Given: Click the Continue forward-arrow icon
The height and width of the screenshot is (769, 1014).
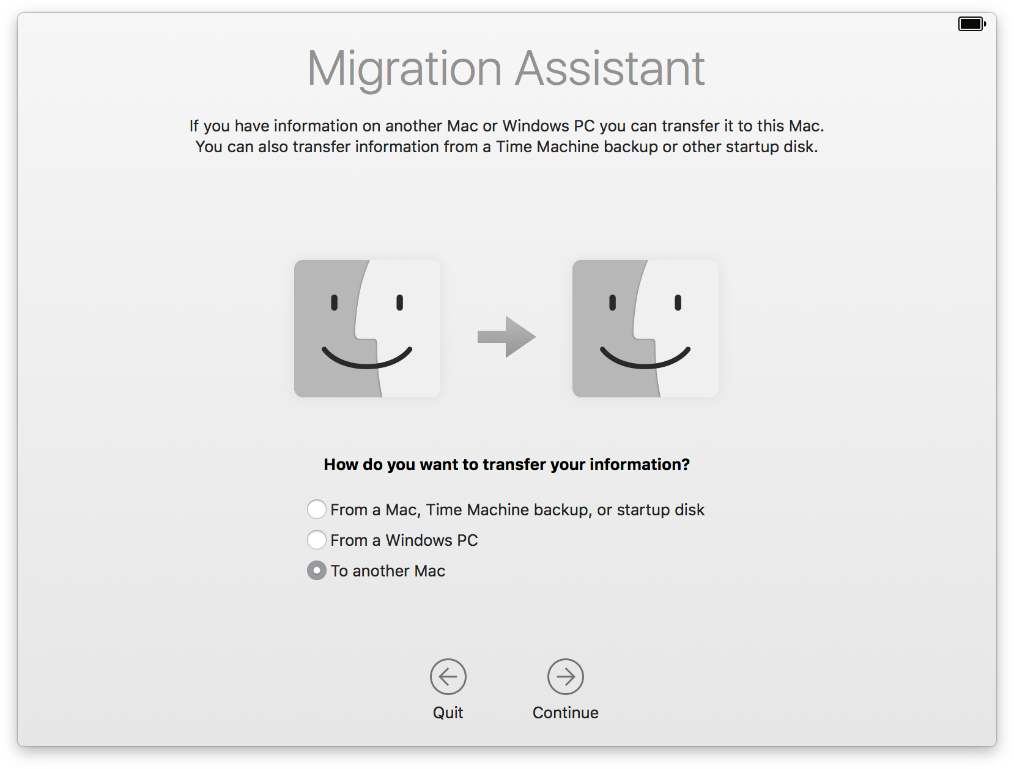Looking at the screenshot, I should tap(566, 677).
